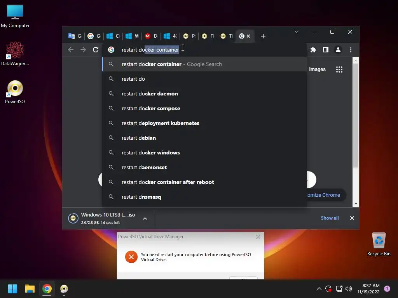Click the update sync tray icon
This screenshot has width=398, height=298.
328,289
